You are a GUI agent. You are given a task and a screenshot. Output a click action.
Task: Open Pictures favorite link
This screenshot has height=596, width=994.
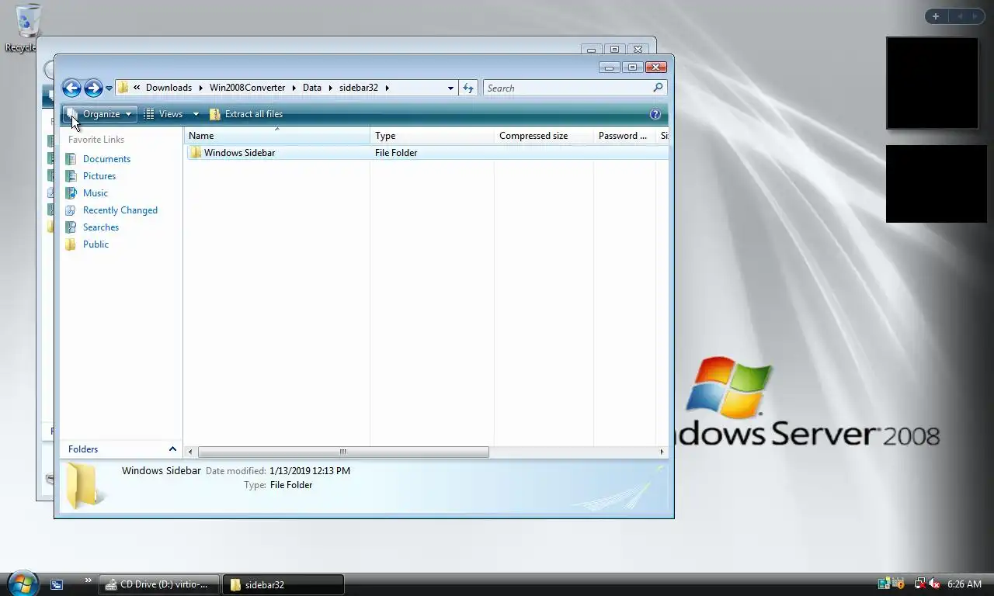point(99,176)
